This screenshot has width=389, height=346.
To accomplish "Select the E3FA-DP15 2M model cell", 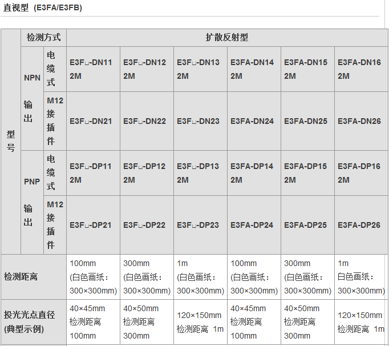I will click(307, 173).
